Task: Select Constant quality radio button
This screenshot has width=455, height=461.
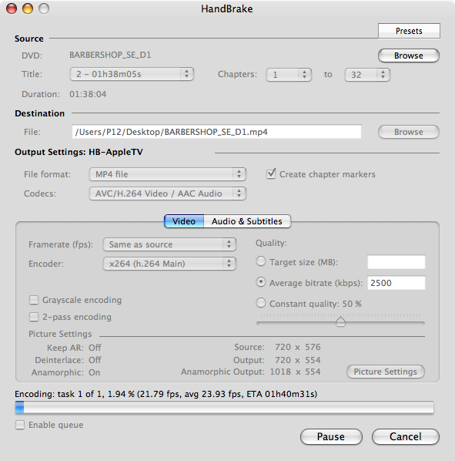Action: pyautogui.click(x=261, y=303)
